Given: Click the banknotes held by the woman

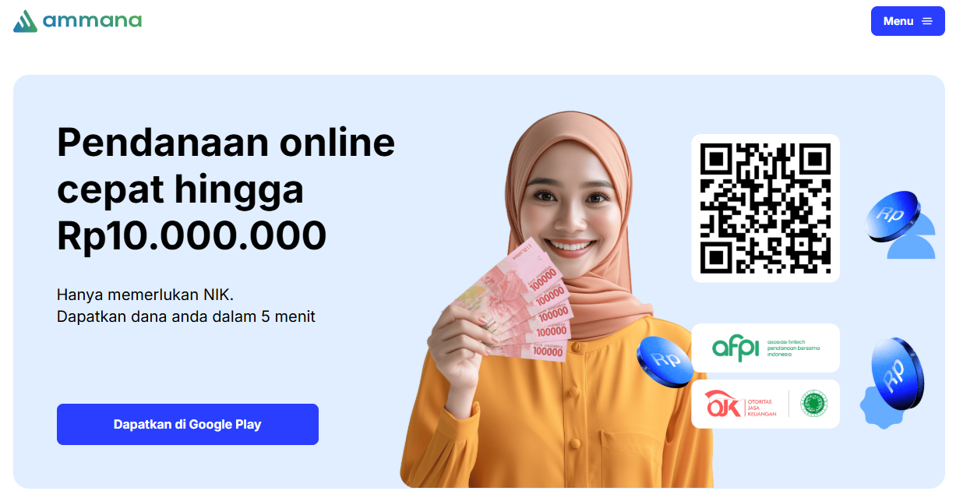Looking at the screenshot, I should (x=520, y=304).
